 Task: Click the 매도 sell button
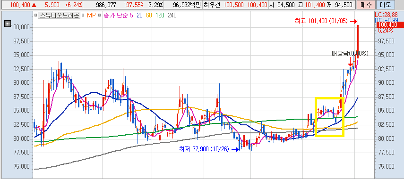coord(385,5)
